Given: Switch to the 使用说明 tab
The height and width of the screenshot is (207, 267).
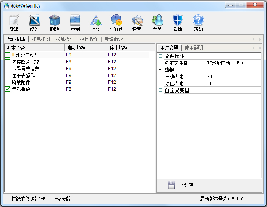Looking at the screenshot, I should pyautogui.click(x=193, y=48).
